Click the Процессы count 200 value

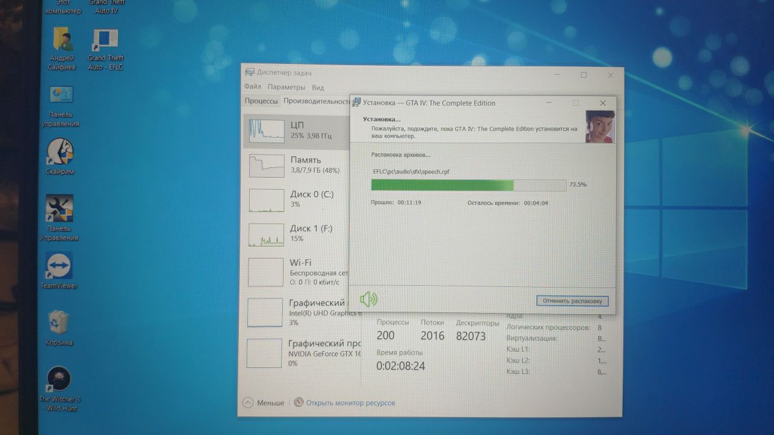385,336
